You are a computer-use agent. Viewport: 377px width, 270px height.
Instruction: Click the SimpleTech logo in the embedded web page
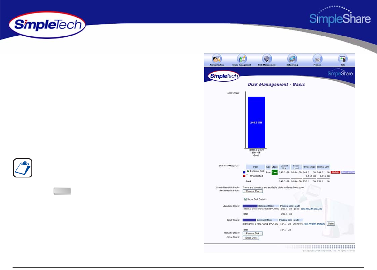[224, 76]
